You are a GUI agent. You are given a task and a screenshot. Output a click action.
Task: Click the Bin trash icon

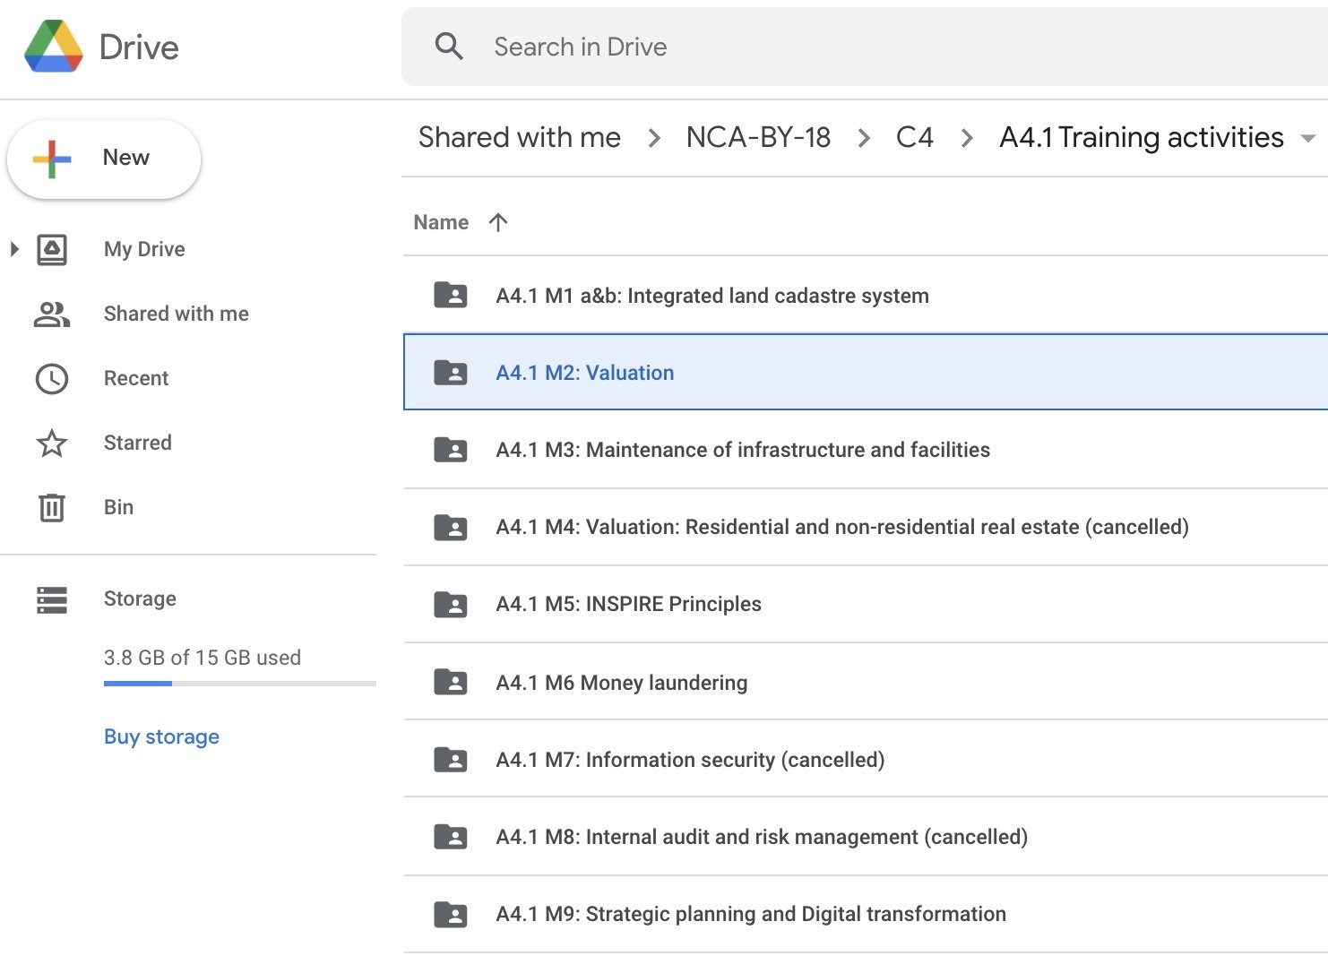52,507
